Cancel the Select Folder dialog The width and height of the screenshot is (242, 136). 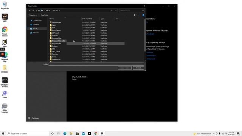(x=138, y=68)
